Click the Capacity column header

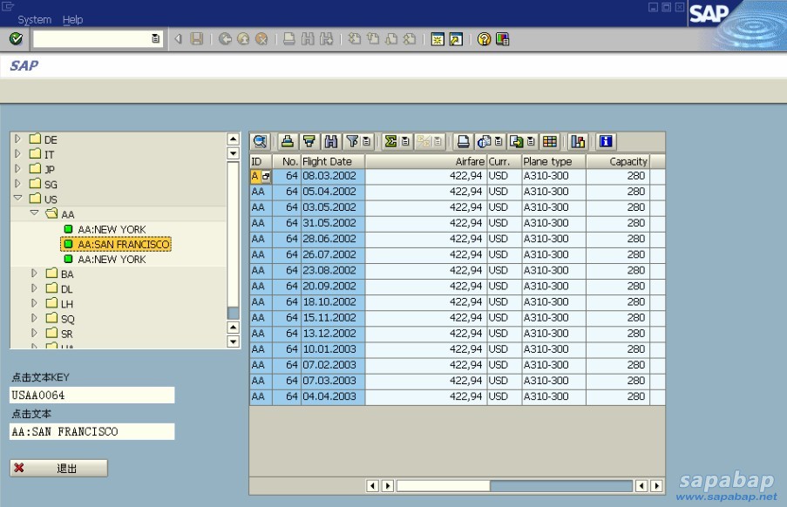[x=617, y=161]
